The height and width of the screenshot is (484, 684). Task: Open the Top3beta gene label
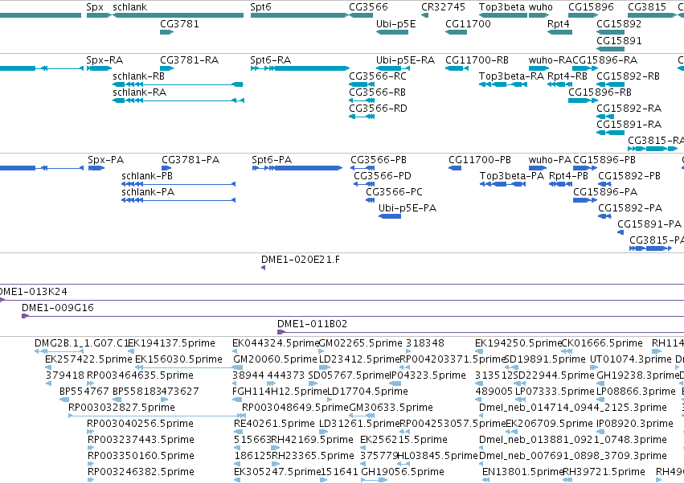pos(502,7)
